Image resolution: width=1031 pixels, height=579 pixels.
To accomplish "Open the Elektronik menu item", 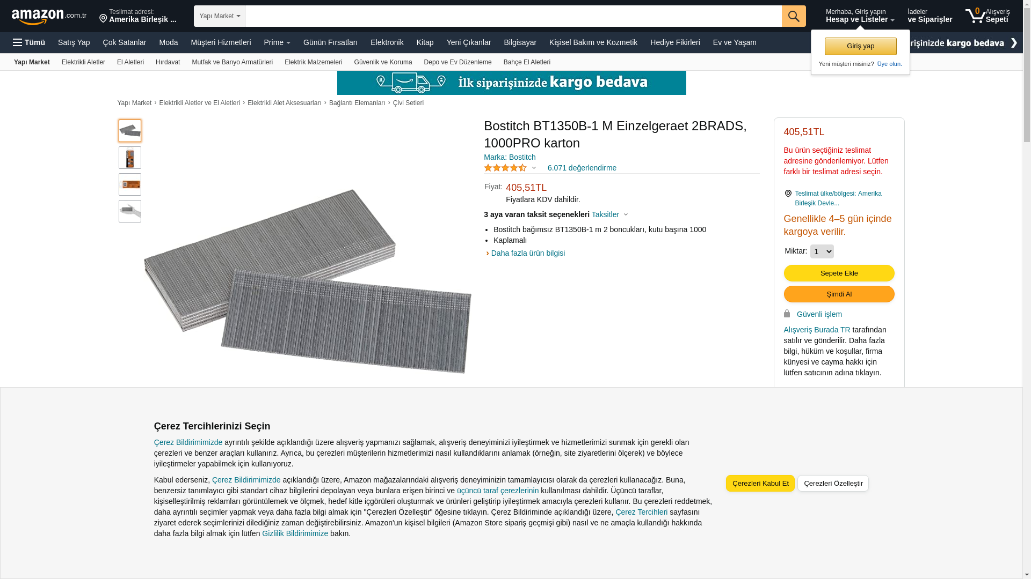I will (387, 42).
